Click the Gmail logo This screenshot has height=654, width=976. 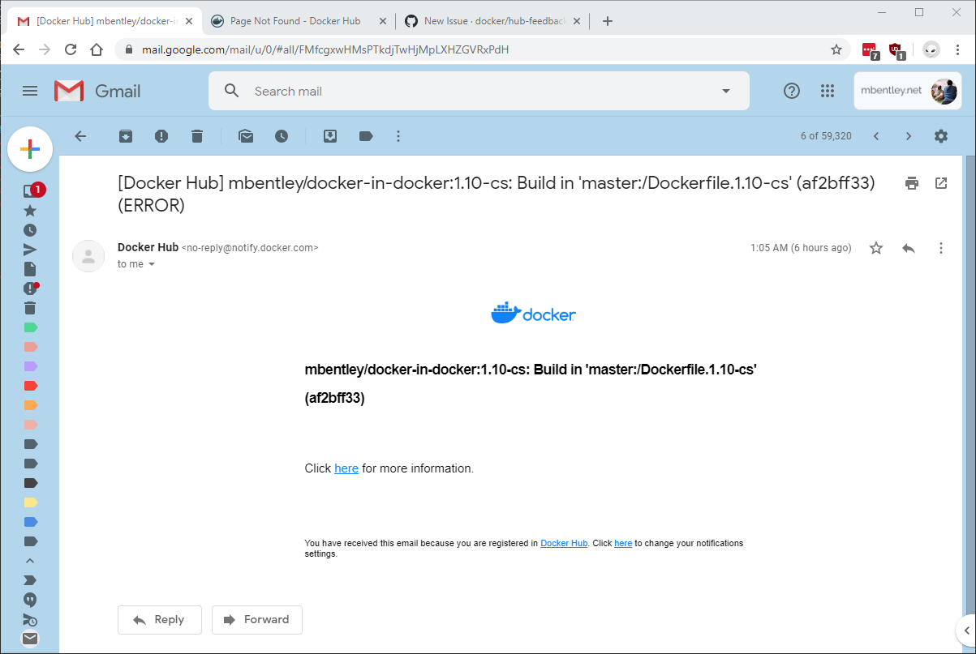pos(97,91)
